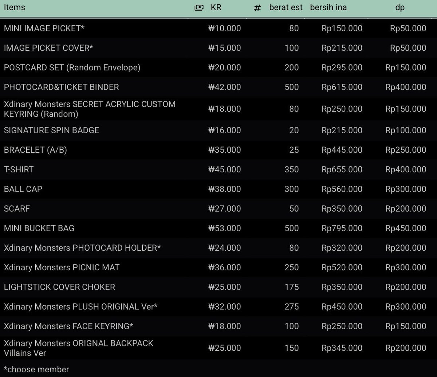Select Xdinary Monsters PLUSH ORIGINAL Ver* cell
This screenshot has width=437, height=377.
click(x=80, y=307)
